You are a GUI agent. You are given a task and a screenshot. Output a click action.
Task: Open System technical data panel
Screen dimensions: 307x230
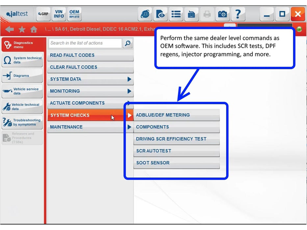click(x=22, y=60)
